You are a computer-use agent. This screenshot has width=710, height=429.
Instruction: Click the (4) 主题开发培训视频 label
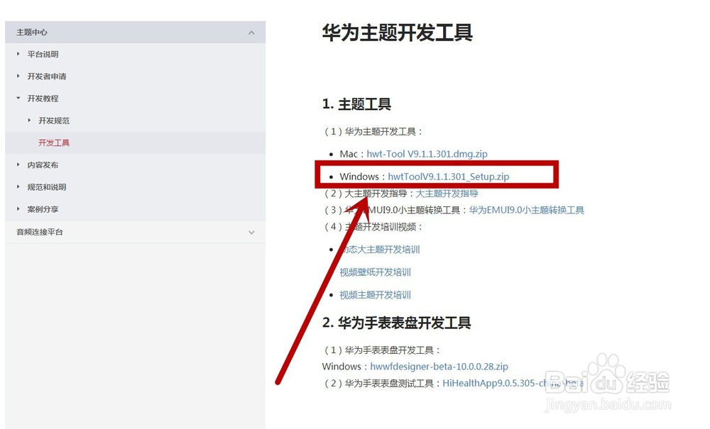pos(373,227)
